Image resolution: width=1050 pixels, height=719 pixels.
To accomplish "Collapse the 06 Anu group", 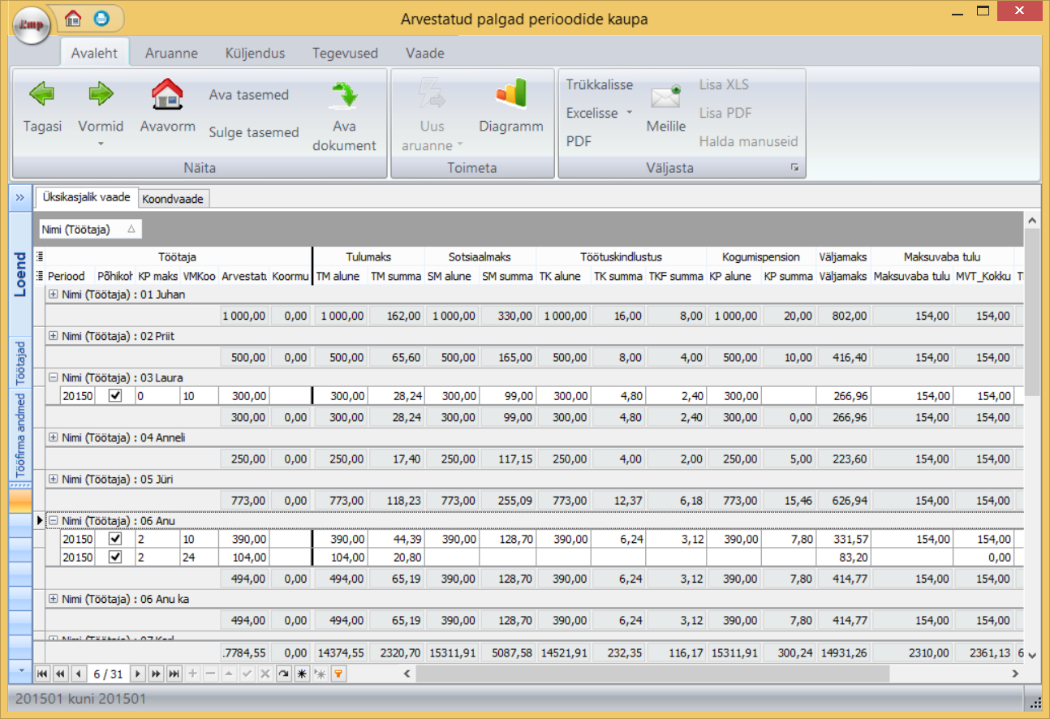I will point(54,521).
